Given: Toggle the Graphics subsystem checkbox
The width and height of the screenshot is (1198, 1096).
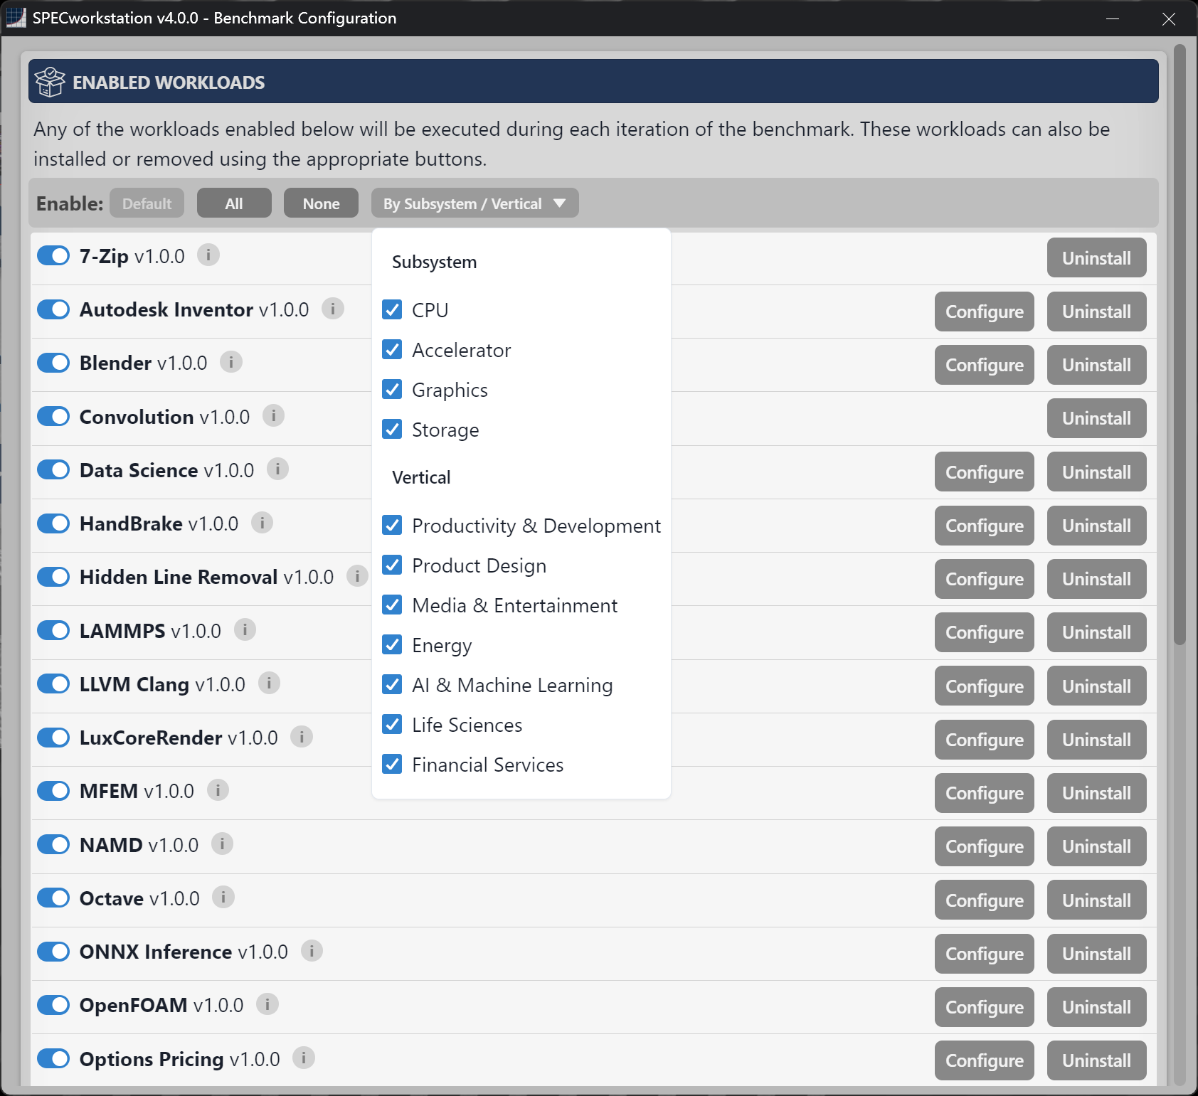Looking at the screenshot, I should [x=392, y=389].
